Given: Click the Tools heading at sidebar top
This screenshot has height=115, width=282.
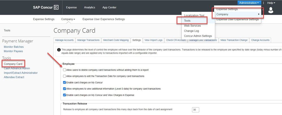Looking at the screenshot, I should (7, 30).
